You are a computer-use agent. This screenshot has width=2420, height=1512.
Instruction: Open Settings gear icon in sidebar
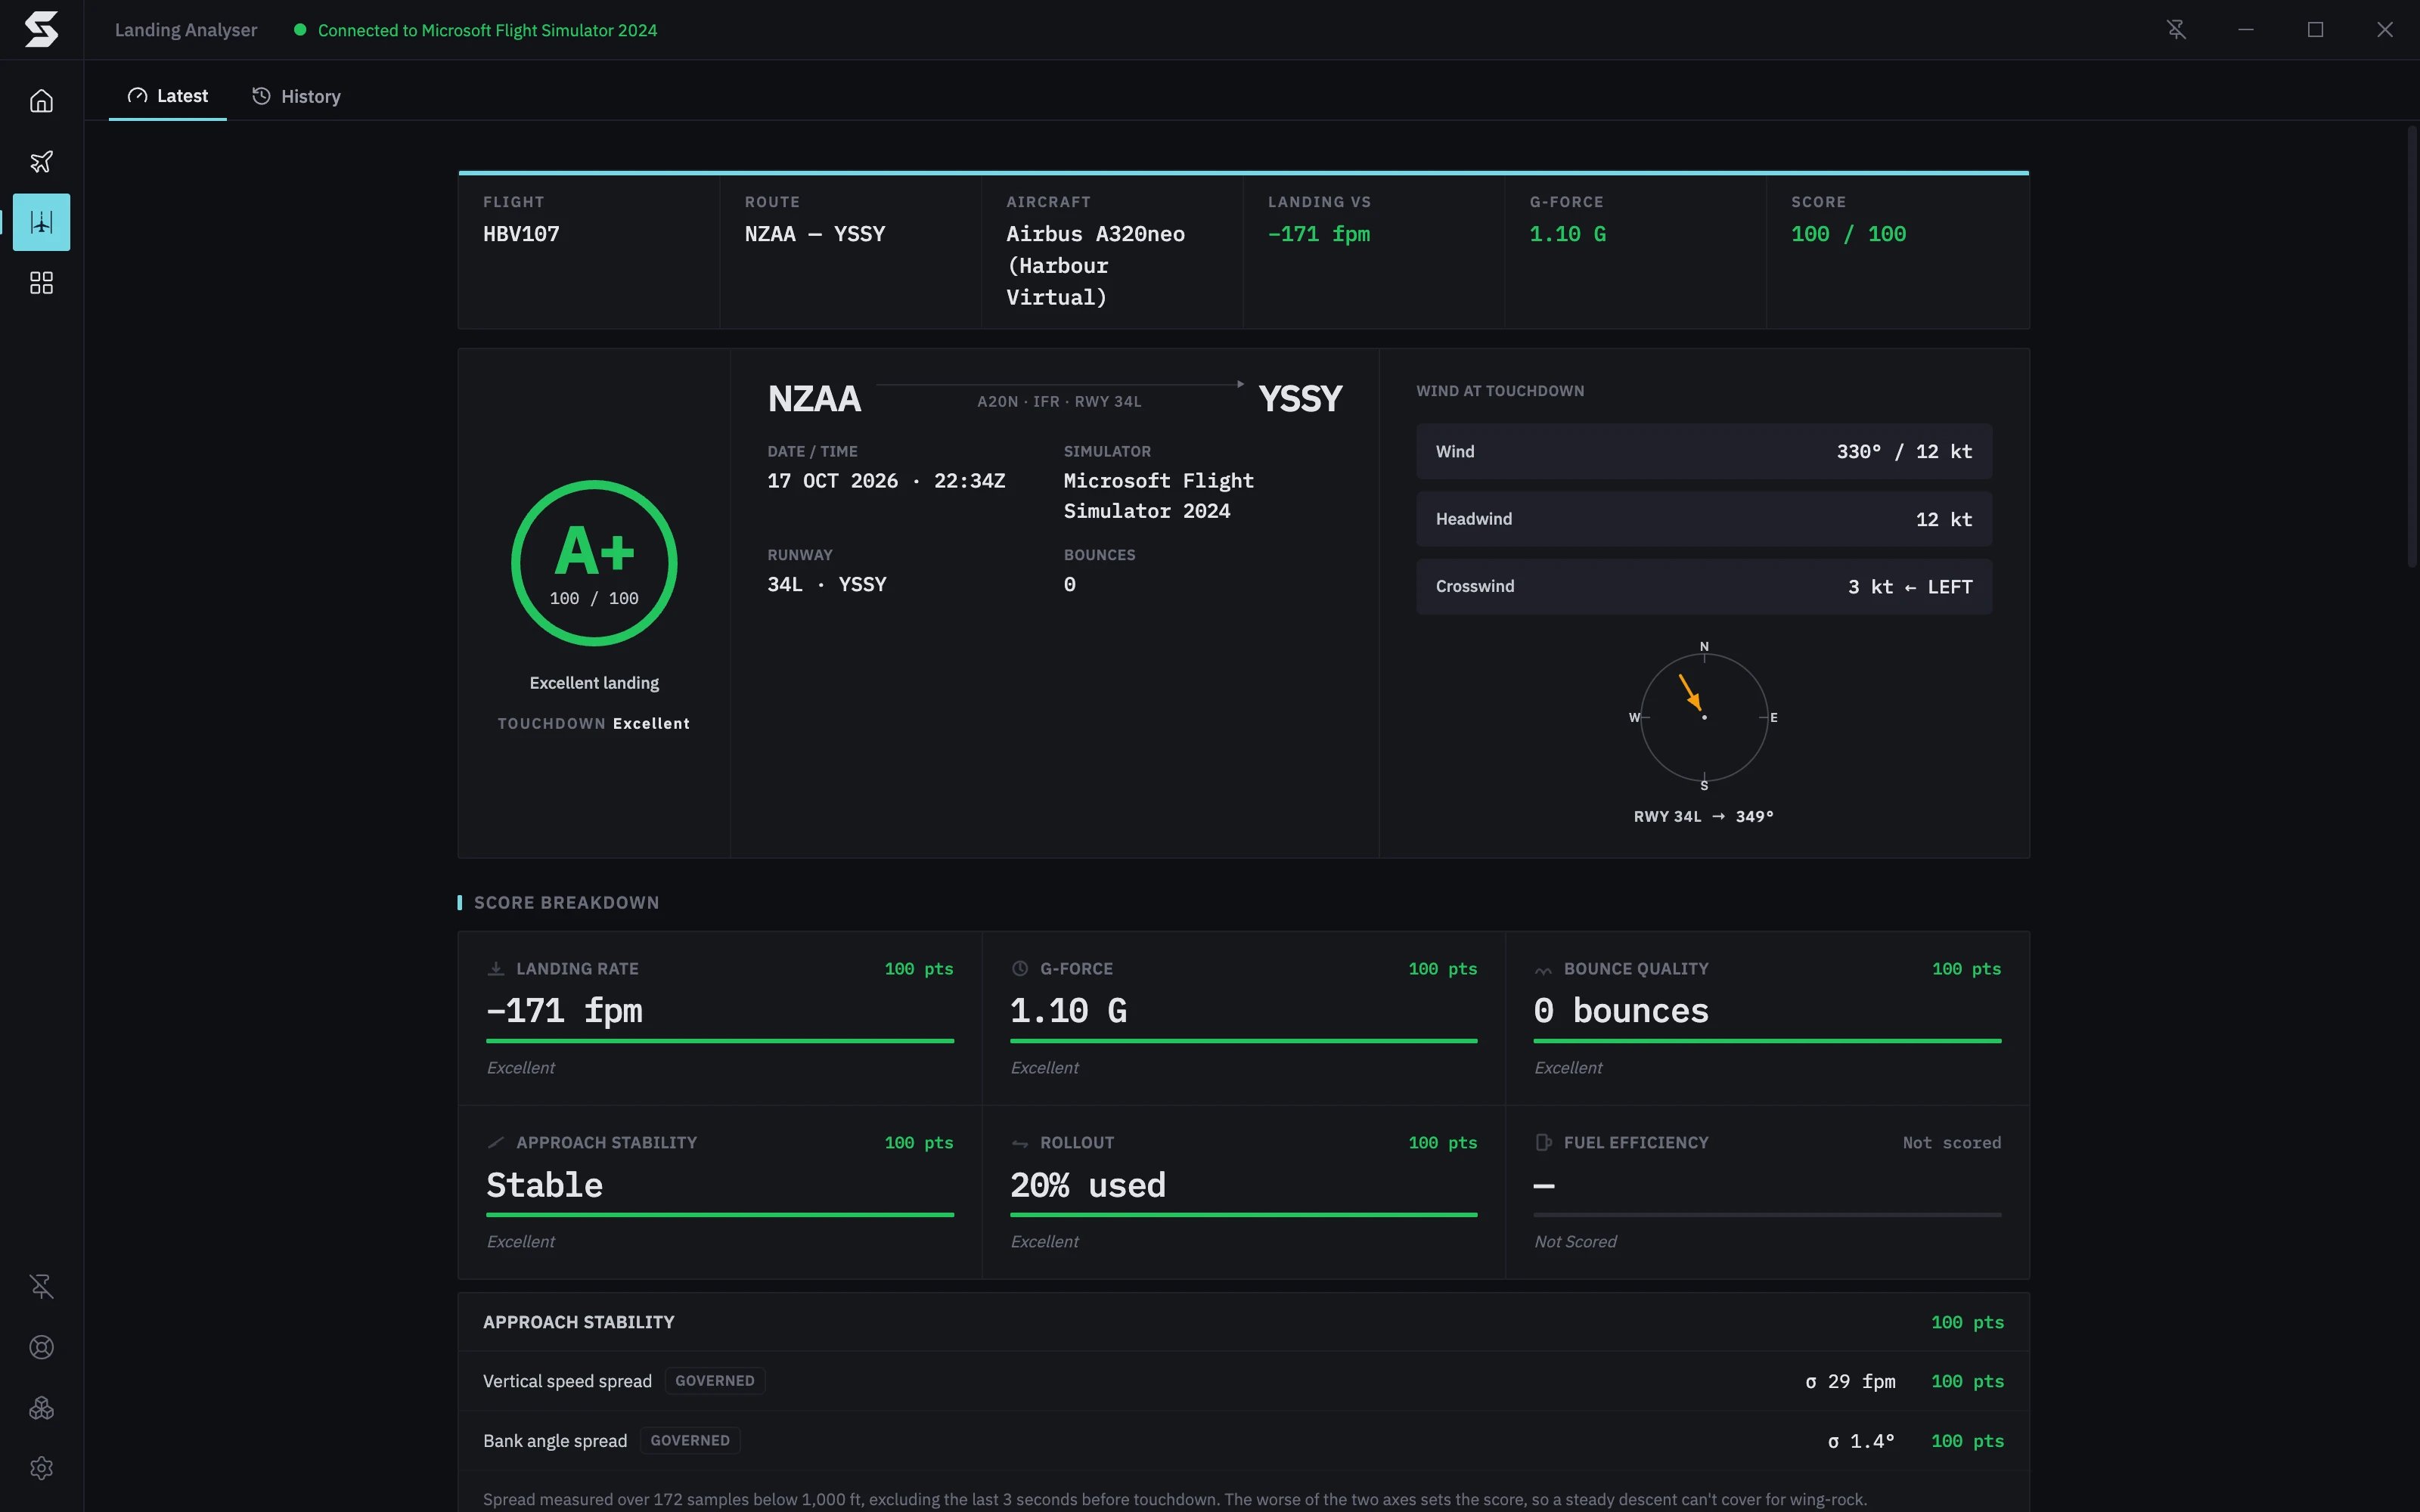pyautogui.click(x=41, y=1468)
